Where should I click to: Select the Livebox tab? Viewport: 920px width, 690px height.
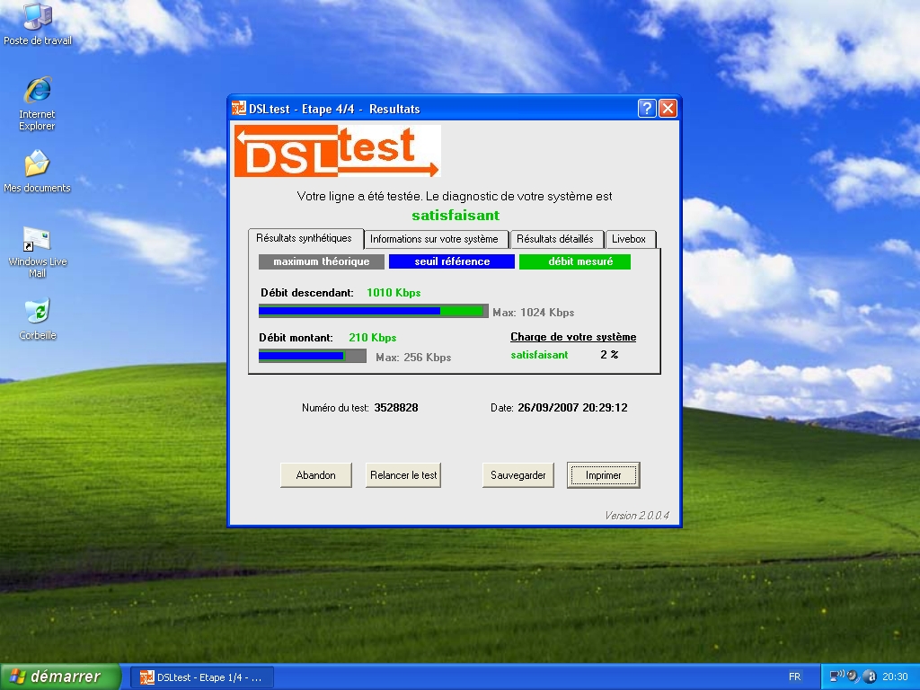tap(629, 239)
